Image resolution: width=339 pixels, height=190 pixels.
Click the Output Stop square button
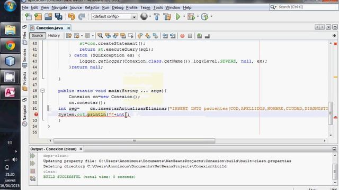[33, 171]
